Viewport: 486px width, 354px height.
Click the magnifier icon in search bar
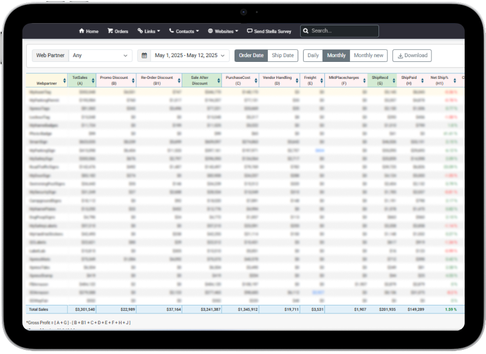[306, 31]
